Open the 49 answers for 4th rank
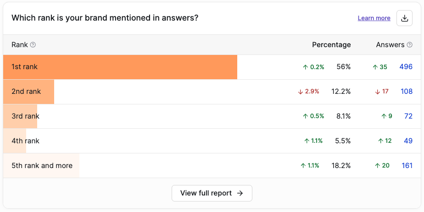The width and height of the screenshot is (424, 212). click(408, 141)
